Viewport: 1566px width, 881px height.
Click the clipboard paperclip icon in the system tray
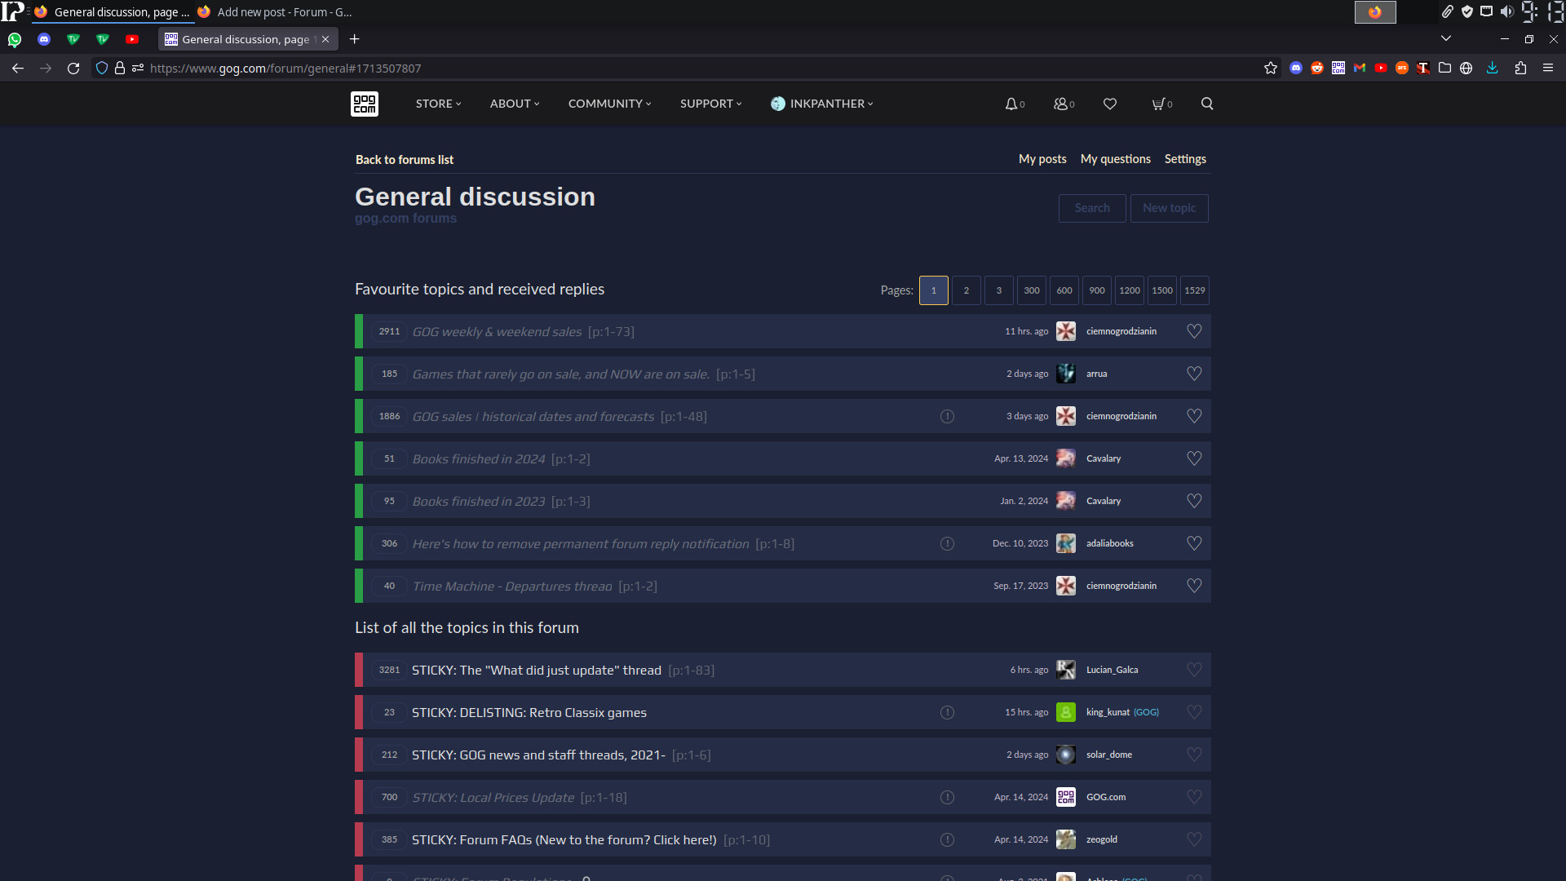(1447, 11)
